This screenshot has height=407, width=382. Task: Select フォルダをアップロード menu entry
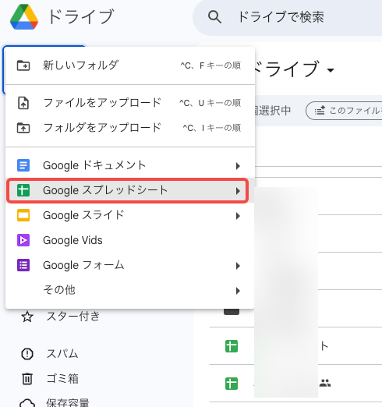[x=130, y=128]
